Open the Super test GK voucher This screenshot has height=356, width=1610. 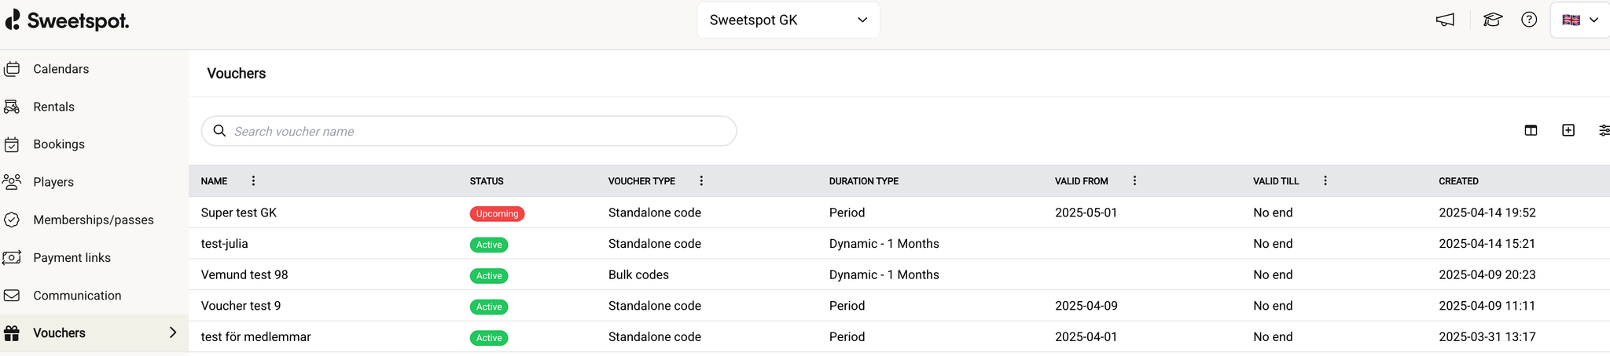[239, 213]
